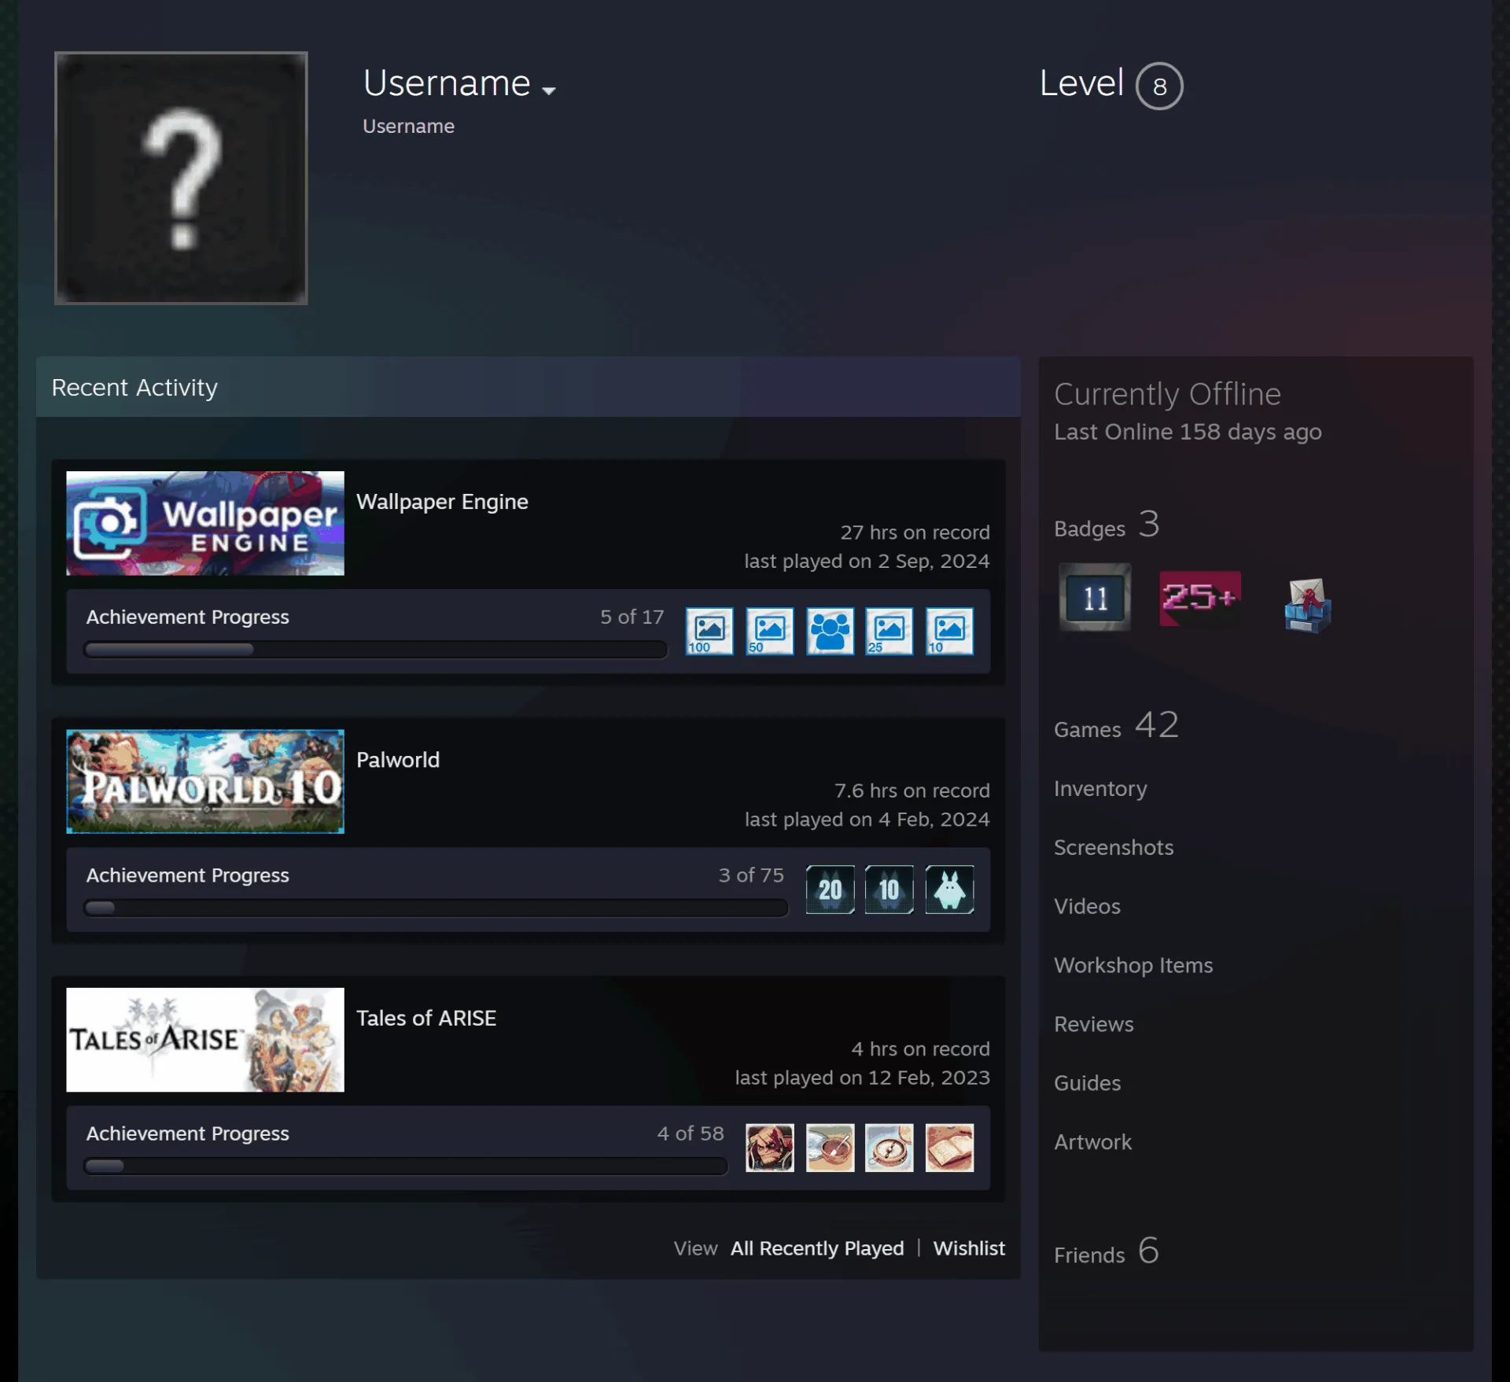The width and height of the screenshot is (1510, 1382).
Task: Click the Level 8 badge circle
Action: click(x=1159, y=86)
